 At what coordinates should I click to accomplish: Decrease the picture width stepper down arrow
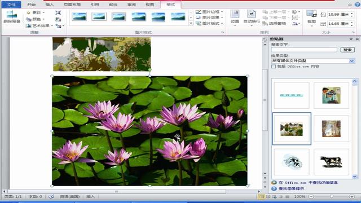click(x=351, y=25)
